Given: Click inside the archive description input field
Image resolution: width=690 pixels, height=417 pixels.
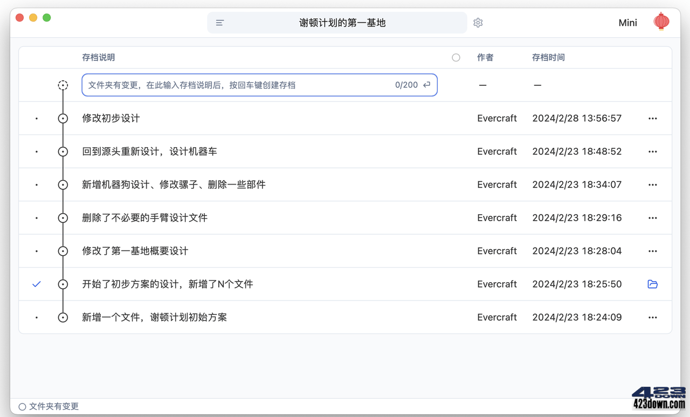Looking at the screenshot, I should 243,85.
